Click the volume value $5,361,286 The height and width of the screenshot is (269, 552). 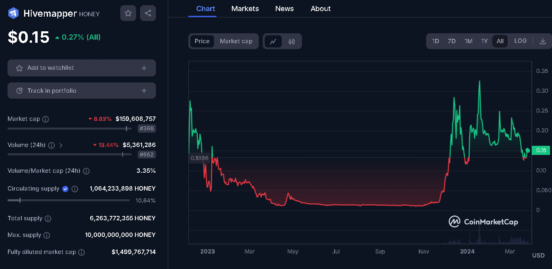(x=139, y=145)
